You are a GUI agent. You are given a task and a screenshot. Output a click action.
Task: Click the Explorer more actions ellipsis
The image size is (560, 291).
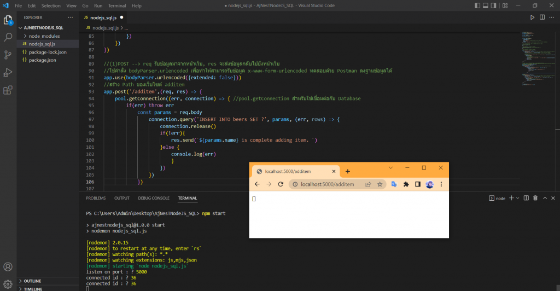click(x=71, y=18)
